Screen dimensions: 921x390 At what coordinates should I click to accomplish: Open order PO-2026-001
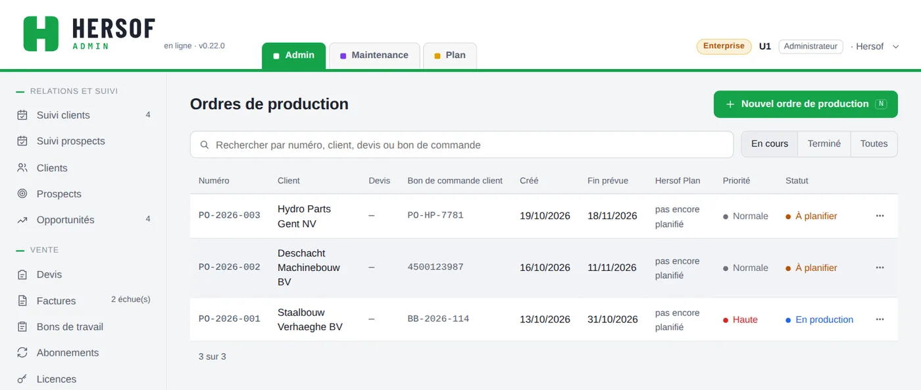pos(230,319)
